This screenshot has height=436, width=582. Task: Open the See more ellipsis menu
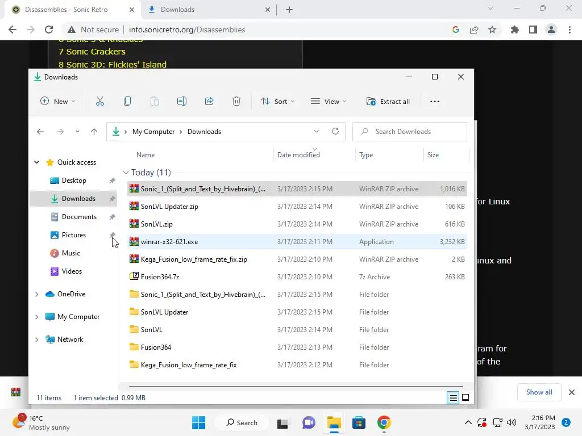point(435,102)
